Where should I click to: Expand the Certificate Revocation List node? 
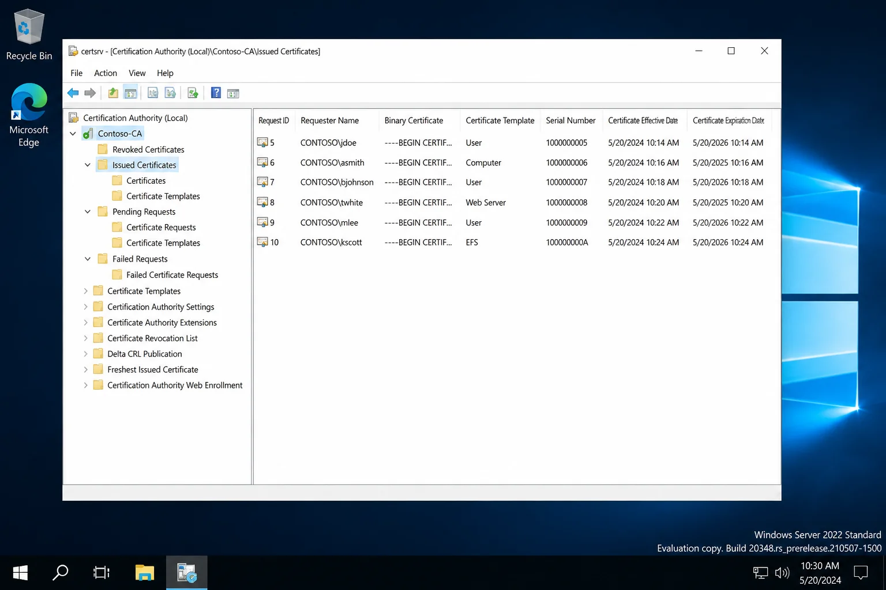pyautogui.click(x=85, y=338)
